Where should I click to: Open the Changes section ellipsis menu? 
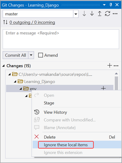[116, 66]
